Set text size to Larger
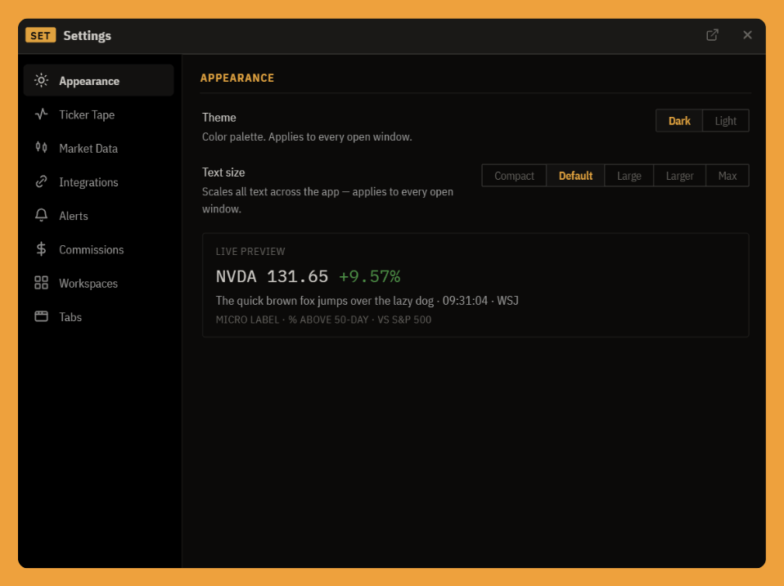Viewport: 784px width, 586px height. (x=679, y=176)
